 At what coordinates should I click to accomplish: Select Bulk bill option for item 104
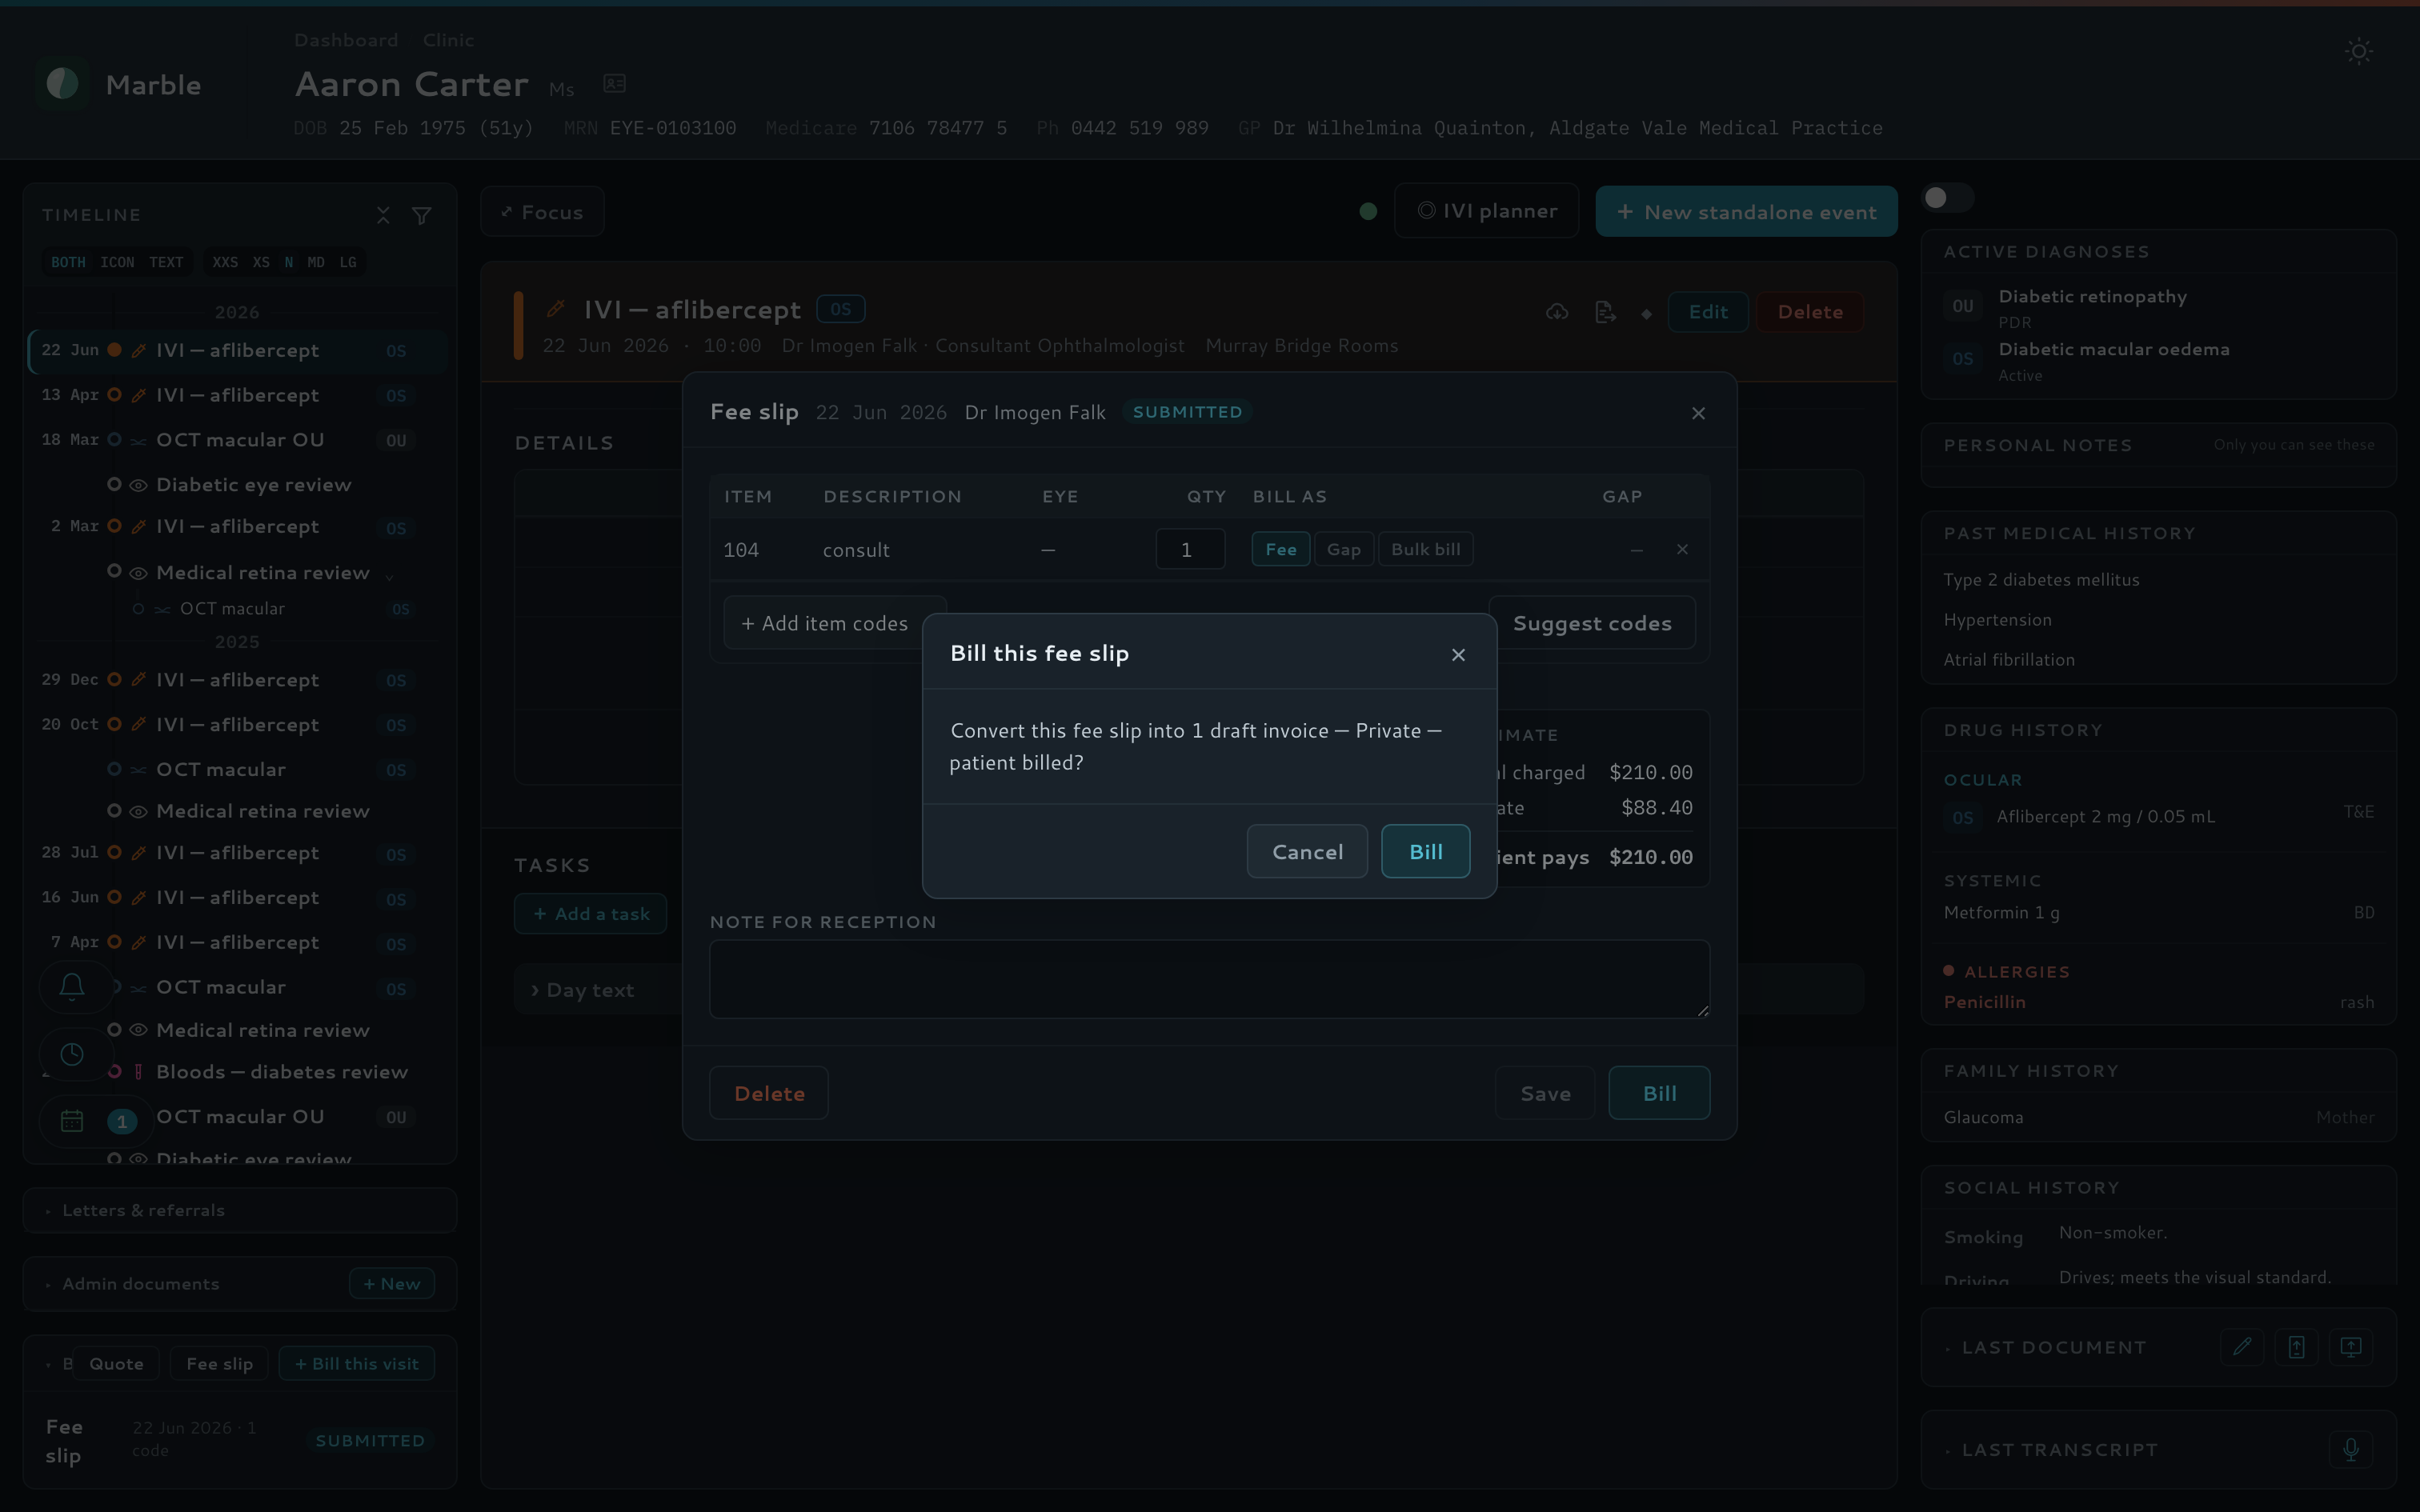point(1425,549)
